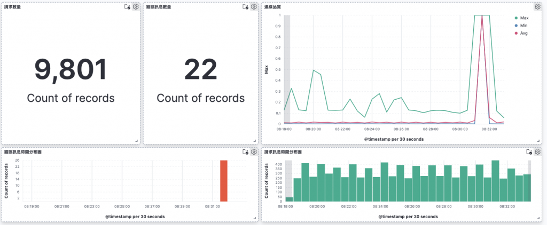Select the 錯誤訊息數量 panel title

(159, 6)
